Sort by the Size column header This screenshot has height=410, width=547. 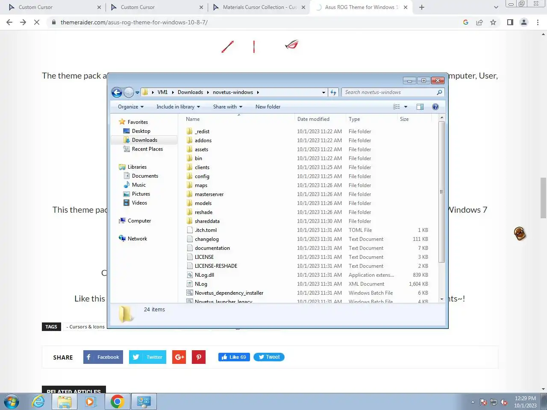click(x=413, y=119)
